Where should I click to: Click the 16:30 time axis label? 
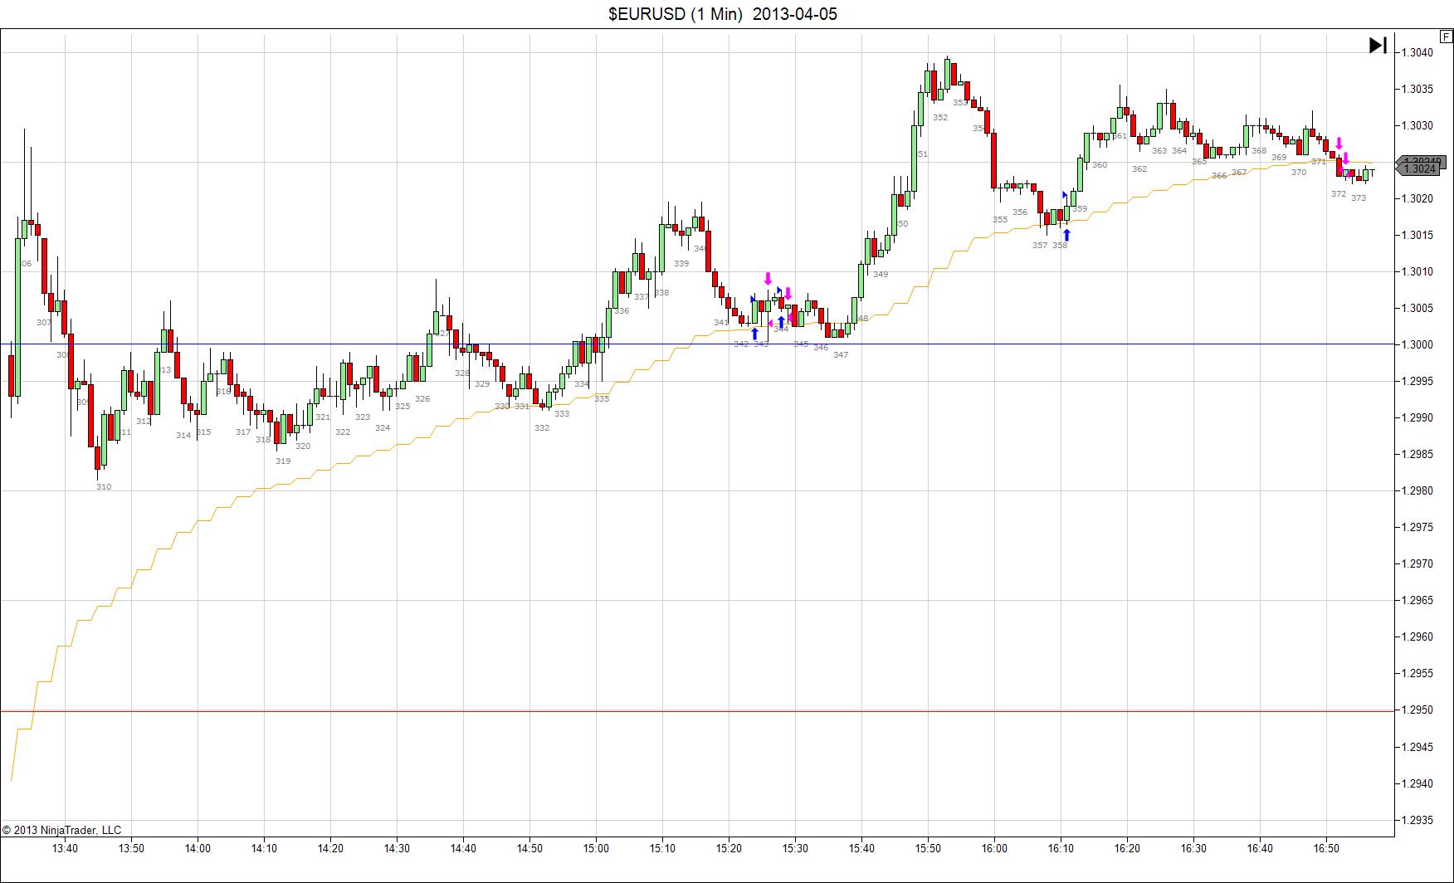click(x=1193, y=848)
